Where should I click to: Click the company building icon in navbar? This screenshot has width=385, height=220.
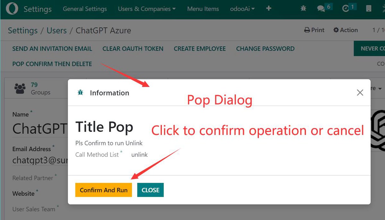tap(369, 9)
